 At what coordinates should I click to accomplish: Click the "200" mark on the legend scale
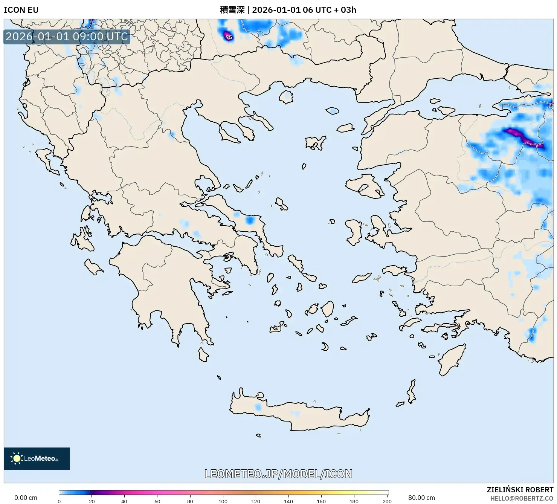point(386,501)
